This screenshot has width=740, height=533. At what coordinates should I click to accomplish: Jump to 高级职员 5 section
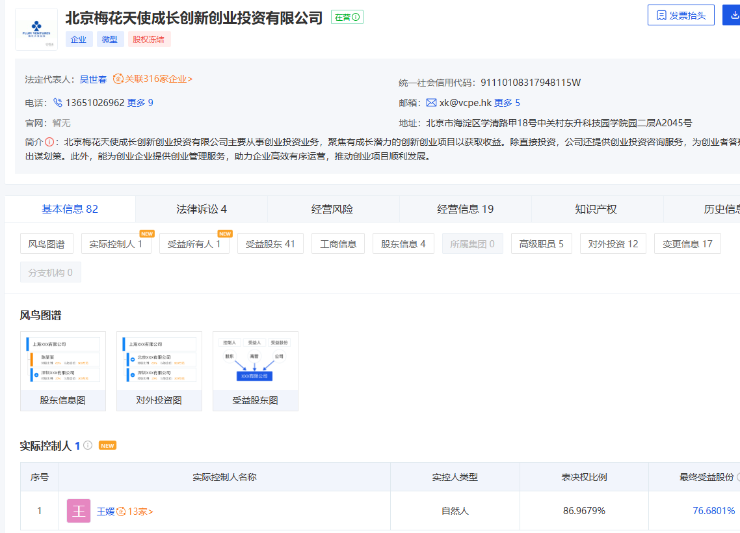(542, 244)
